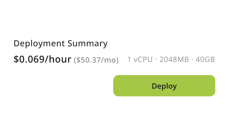Screen dimensions: 228x123
Task: Select the $0.069/hour price text
Action: click(x=43, y=59)
